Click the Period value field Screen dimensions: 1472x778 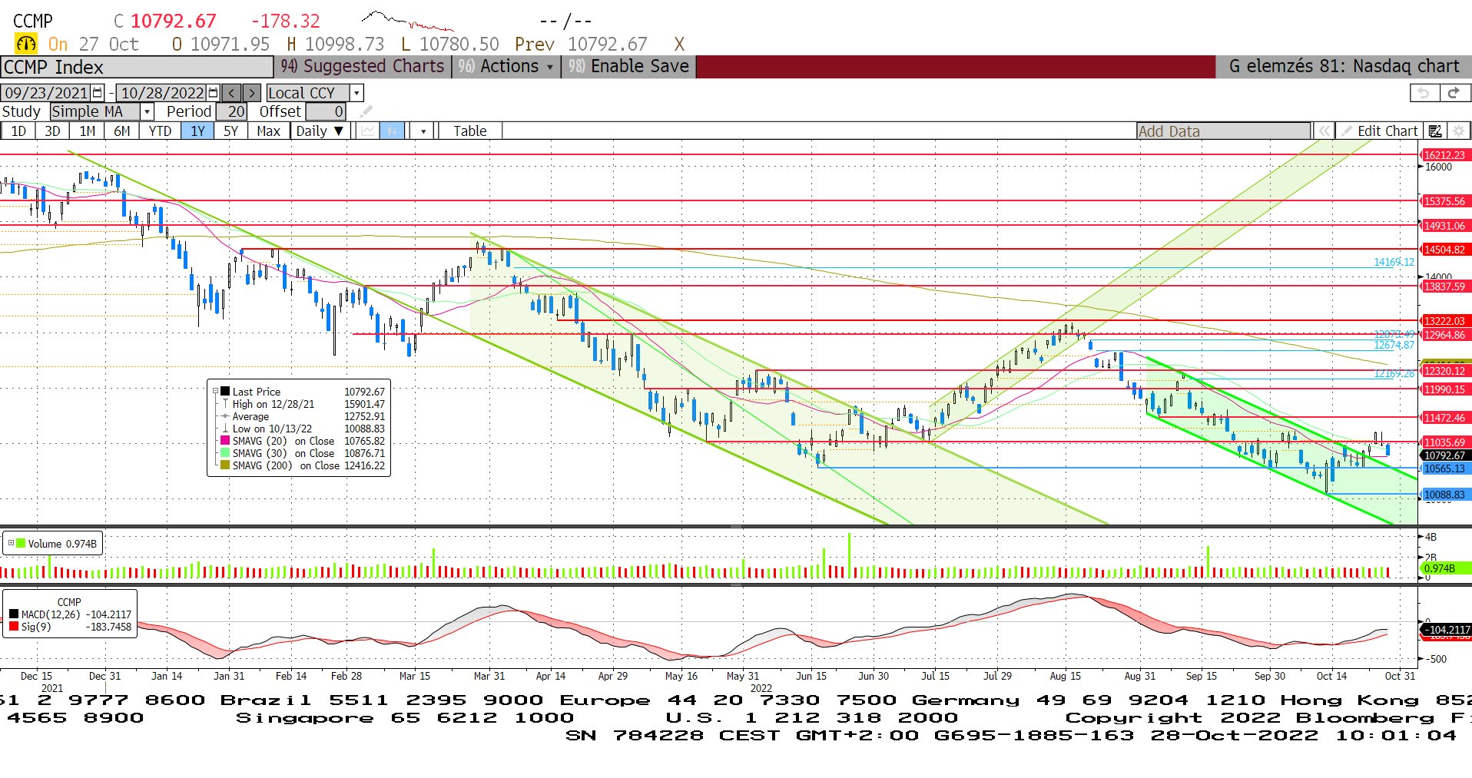click(x=231, y=112)
